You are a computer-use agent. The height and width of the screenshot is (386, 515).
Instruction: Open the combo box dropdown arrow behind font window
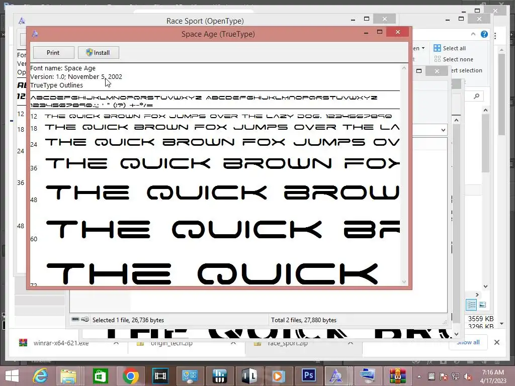click(443, 130)
